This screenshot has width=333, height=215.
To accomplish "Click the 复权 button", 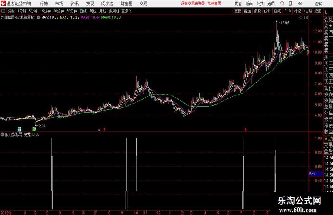I will pos(238,11).
